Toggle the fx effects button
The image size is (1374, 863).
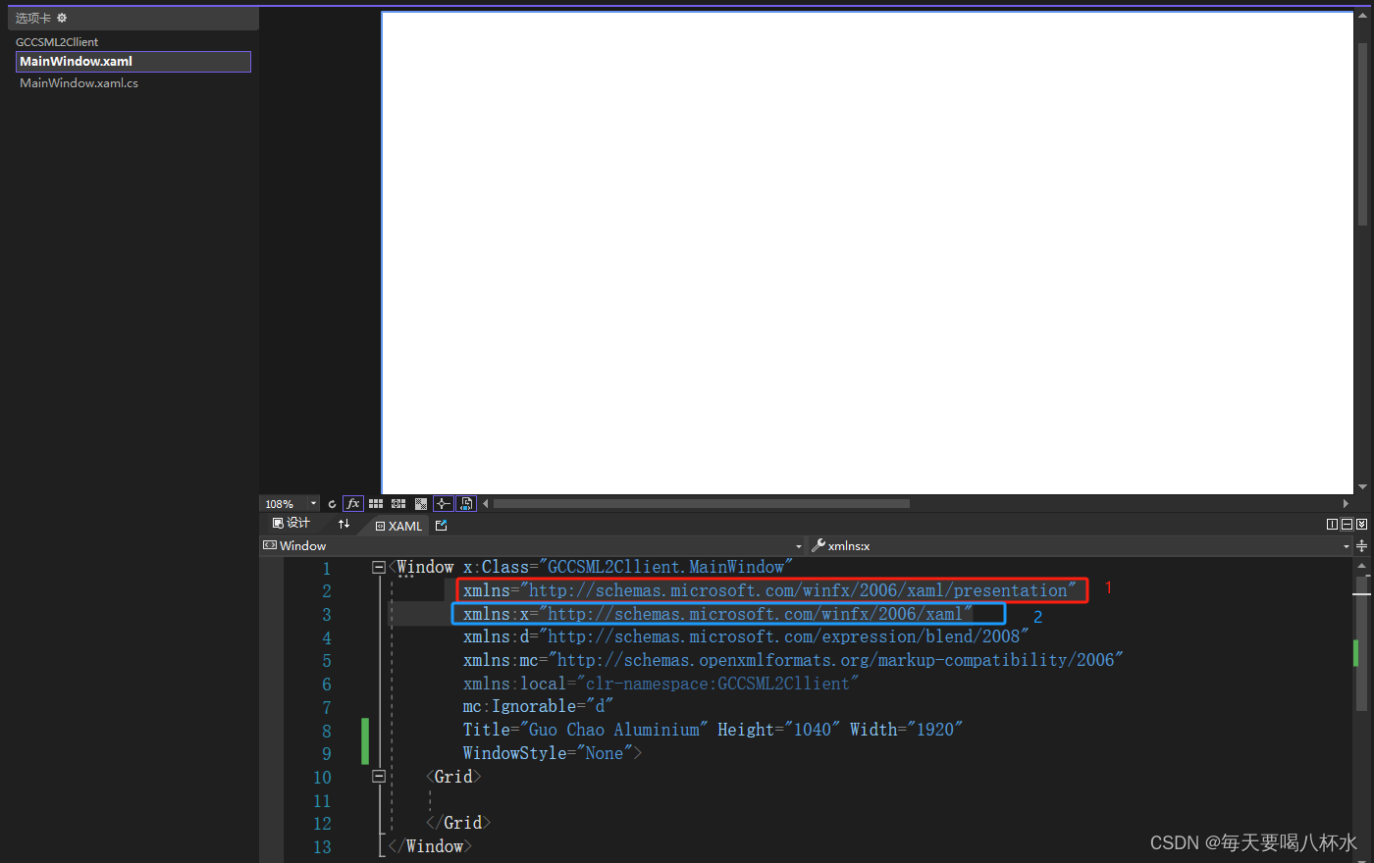pos(353,504)
